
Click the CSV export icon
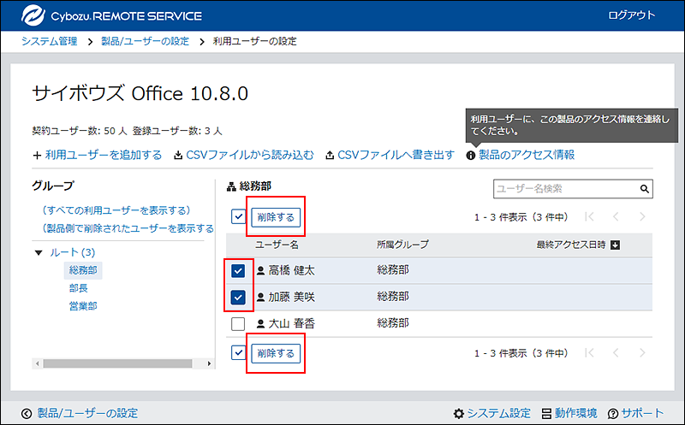click(330, 155)
